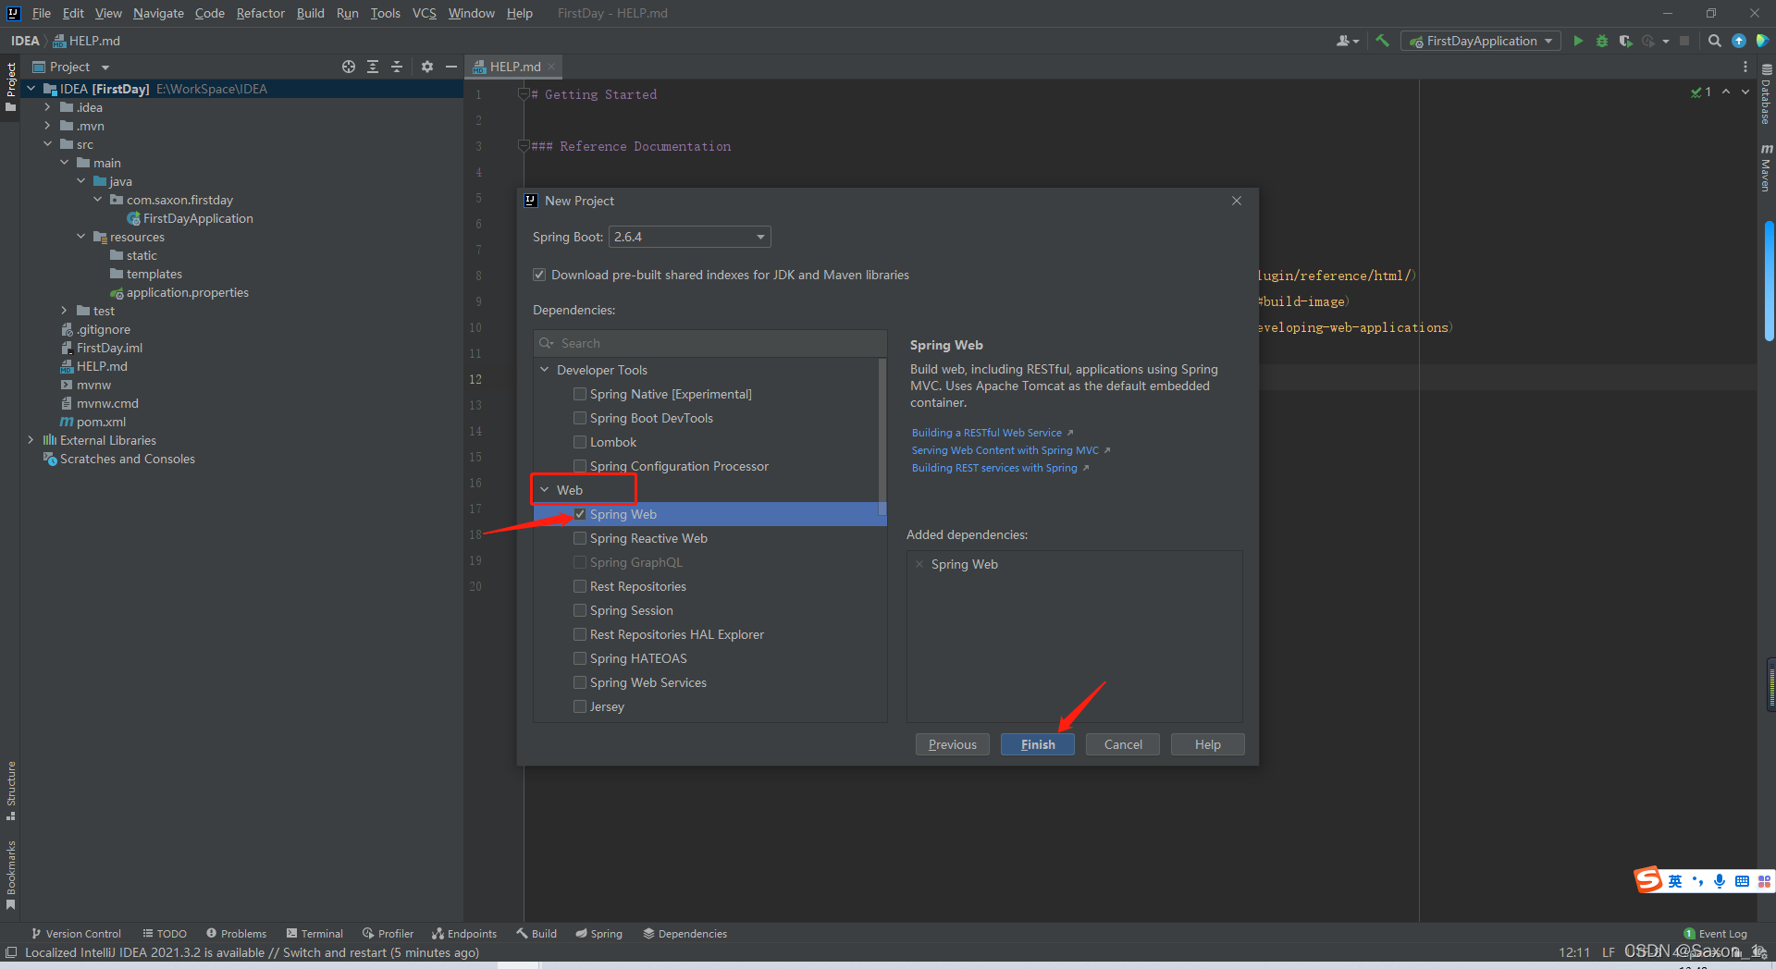Toggle Download pre-built shared indexes checkbox
Image resolution: width=1776 pixels, height=969 pixels.
[539, 275]
